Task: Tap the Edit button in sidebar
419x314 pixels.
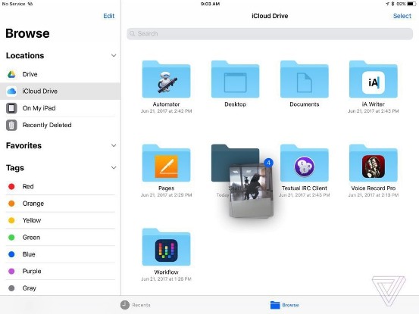Action: [109, 16]
